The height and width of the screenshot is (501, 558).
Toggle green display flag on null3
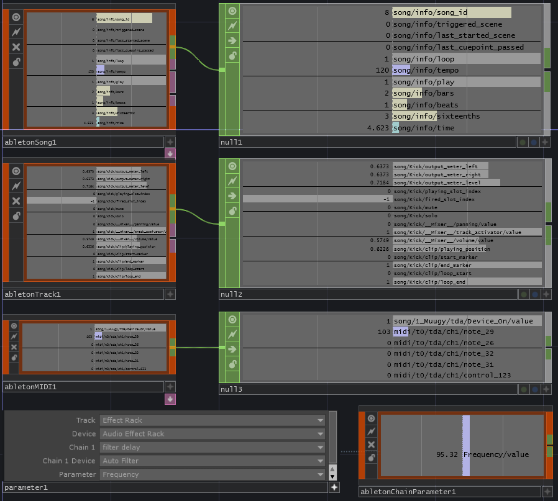pyautogui.click(x=523, y=389)
